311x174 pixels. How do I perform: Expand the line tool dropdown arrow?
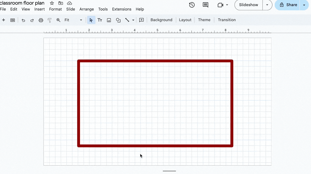point(133,20)
